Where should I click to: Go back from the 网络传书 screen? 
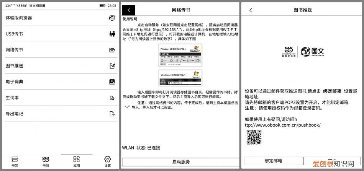[129, 10]
